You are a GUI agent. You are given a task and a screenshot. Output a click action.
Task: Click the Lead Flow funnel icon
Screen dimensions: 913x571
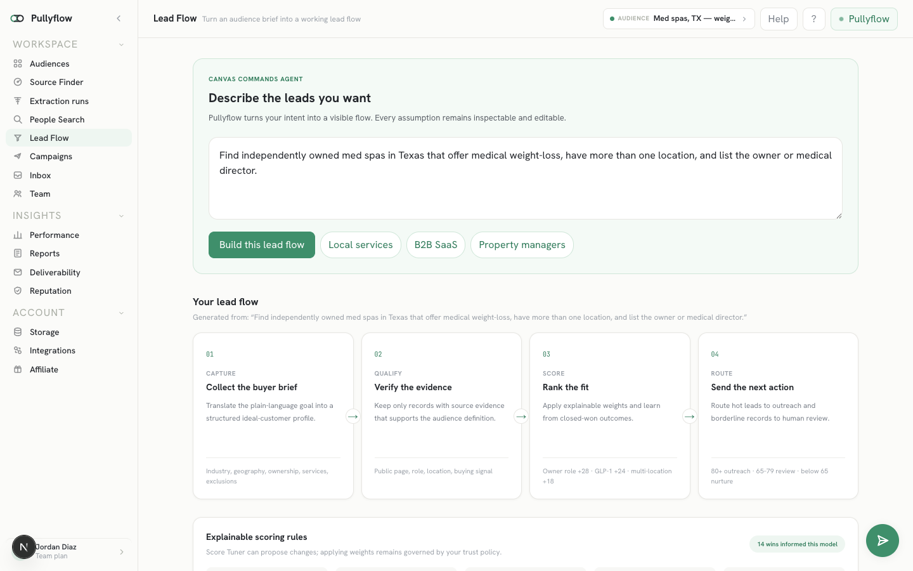pyautogui.click(x=18, y=138)
